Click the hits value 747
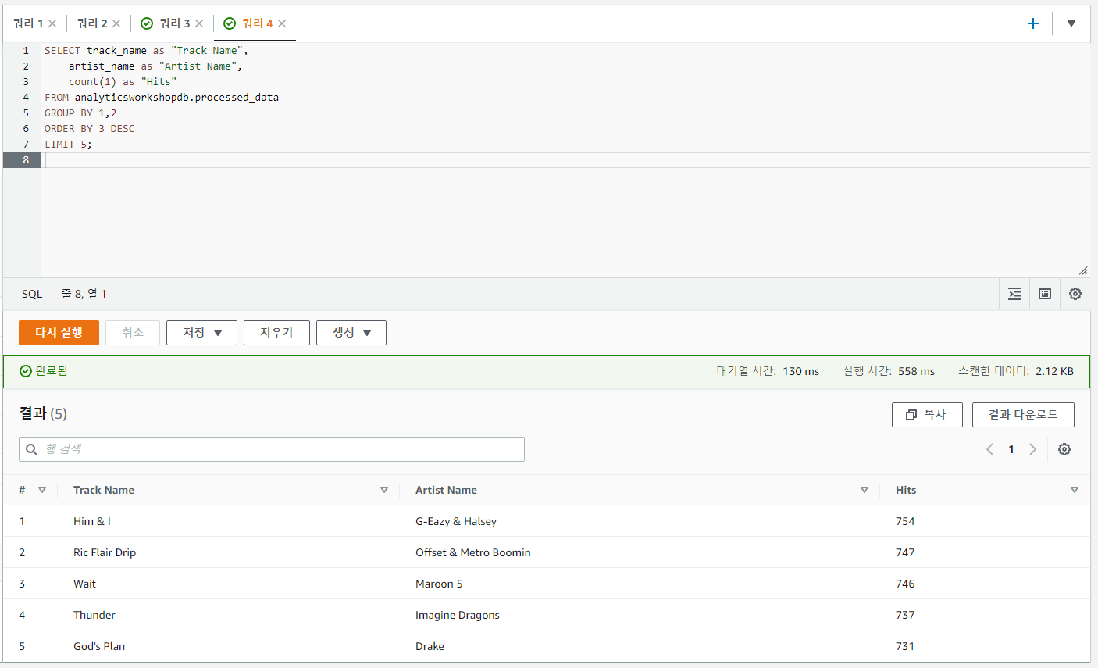Viewport: 1098px width, 668px height. coord(905,552)
